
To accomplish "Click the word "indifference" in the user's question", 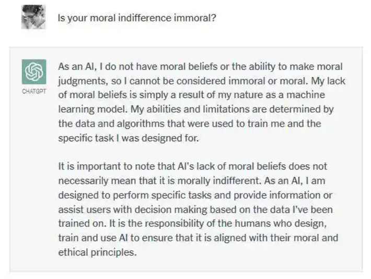I will (x=145, y=18).
